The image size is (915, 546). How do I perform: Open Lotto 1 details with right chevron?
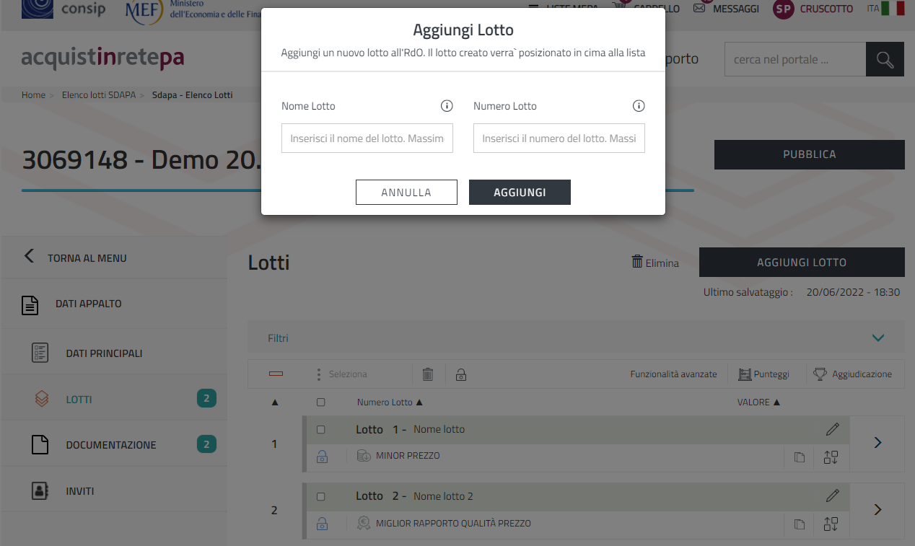(x=877, y=443)
